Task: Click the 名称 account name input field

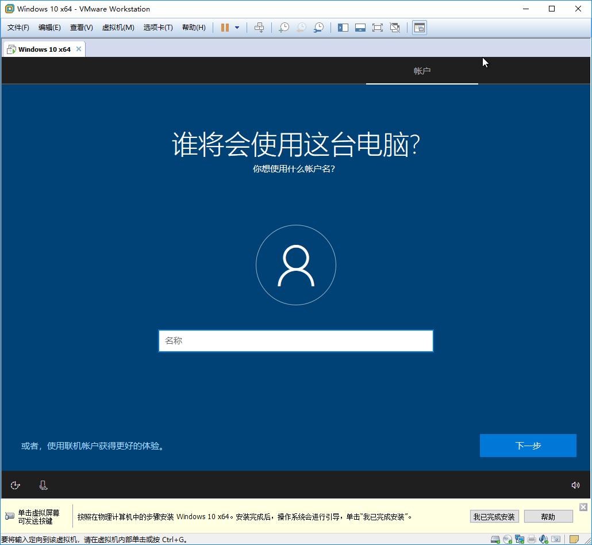Action: pyautogui.click(x=295, y=340)
